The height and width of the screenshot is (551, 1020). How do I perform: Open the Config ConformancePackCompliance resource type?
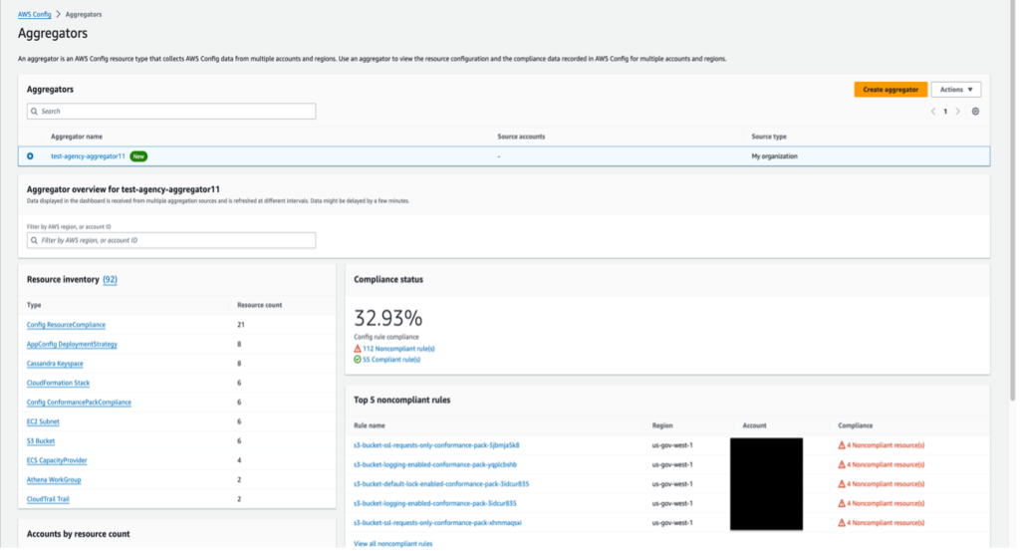(x=79, y=403)
